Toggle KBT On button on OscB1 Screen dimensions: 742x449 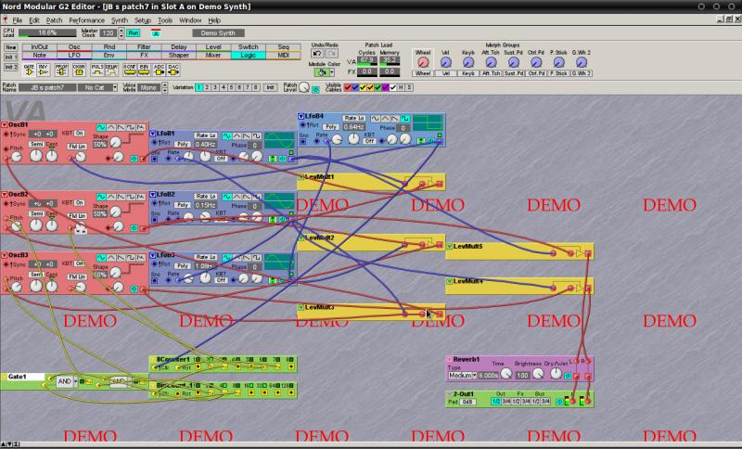[80, 134]
